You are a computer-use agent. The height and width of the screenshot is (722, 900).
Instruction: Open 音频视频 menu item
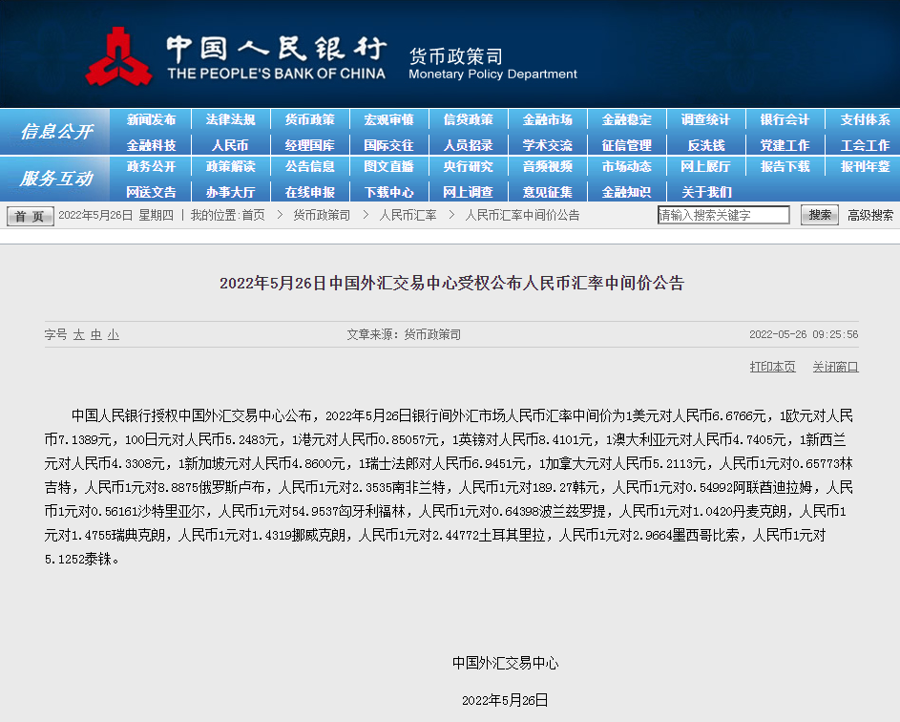[547, 166]
